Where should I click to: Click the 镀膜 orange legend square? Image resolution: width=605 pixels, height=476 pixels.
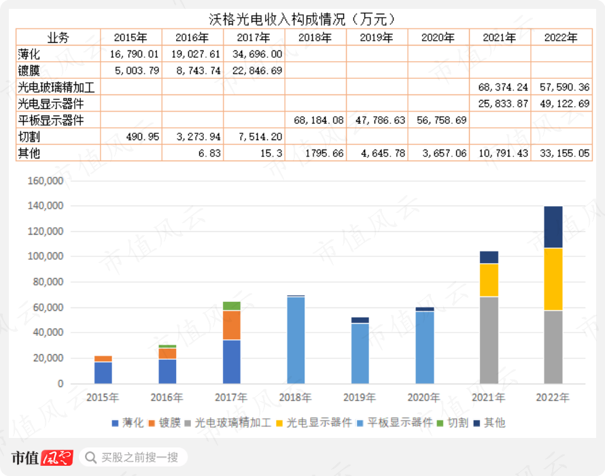[x=152, y=424]
